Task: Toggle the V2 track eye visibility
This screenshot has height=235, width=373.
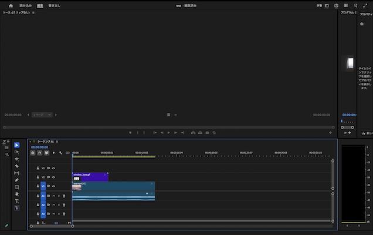Action: (53, 177)
